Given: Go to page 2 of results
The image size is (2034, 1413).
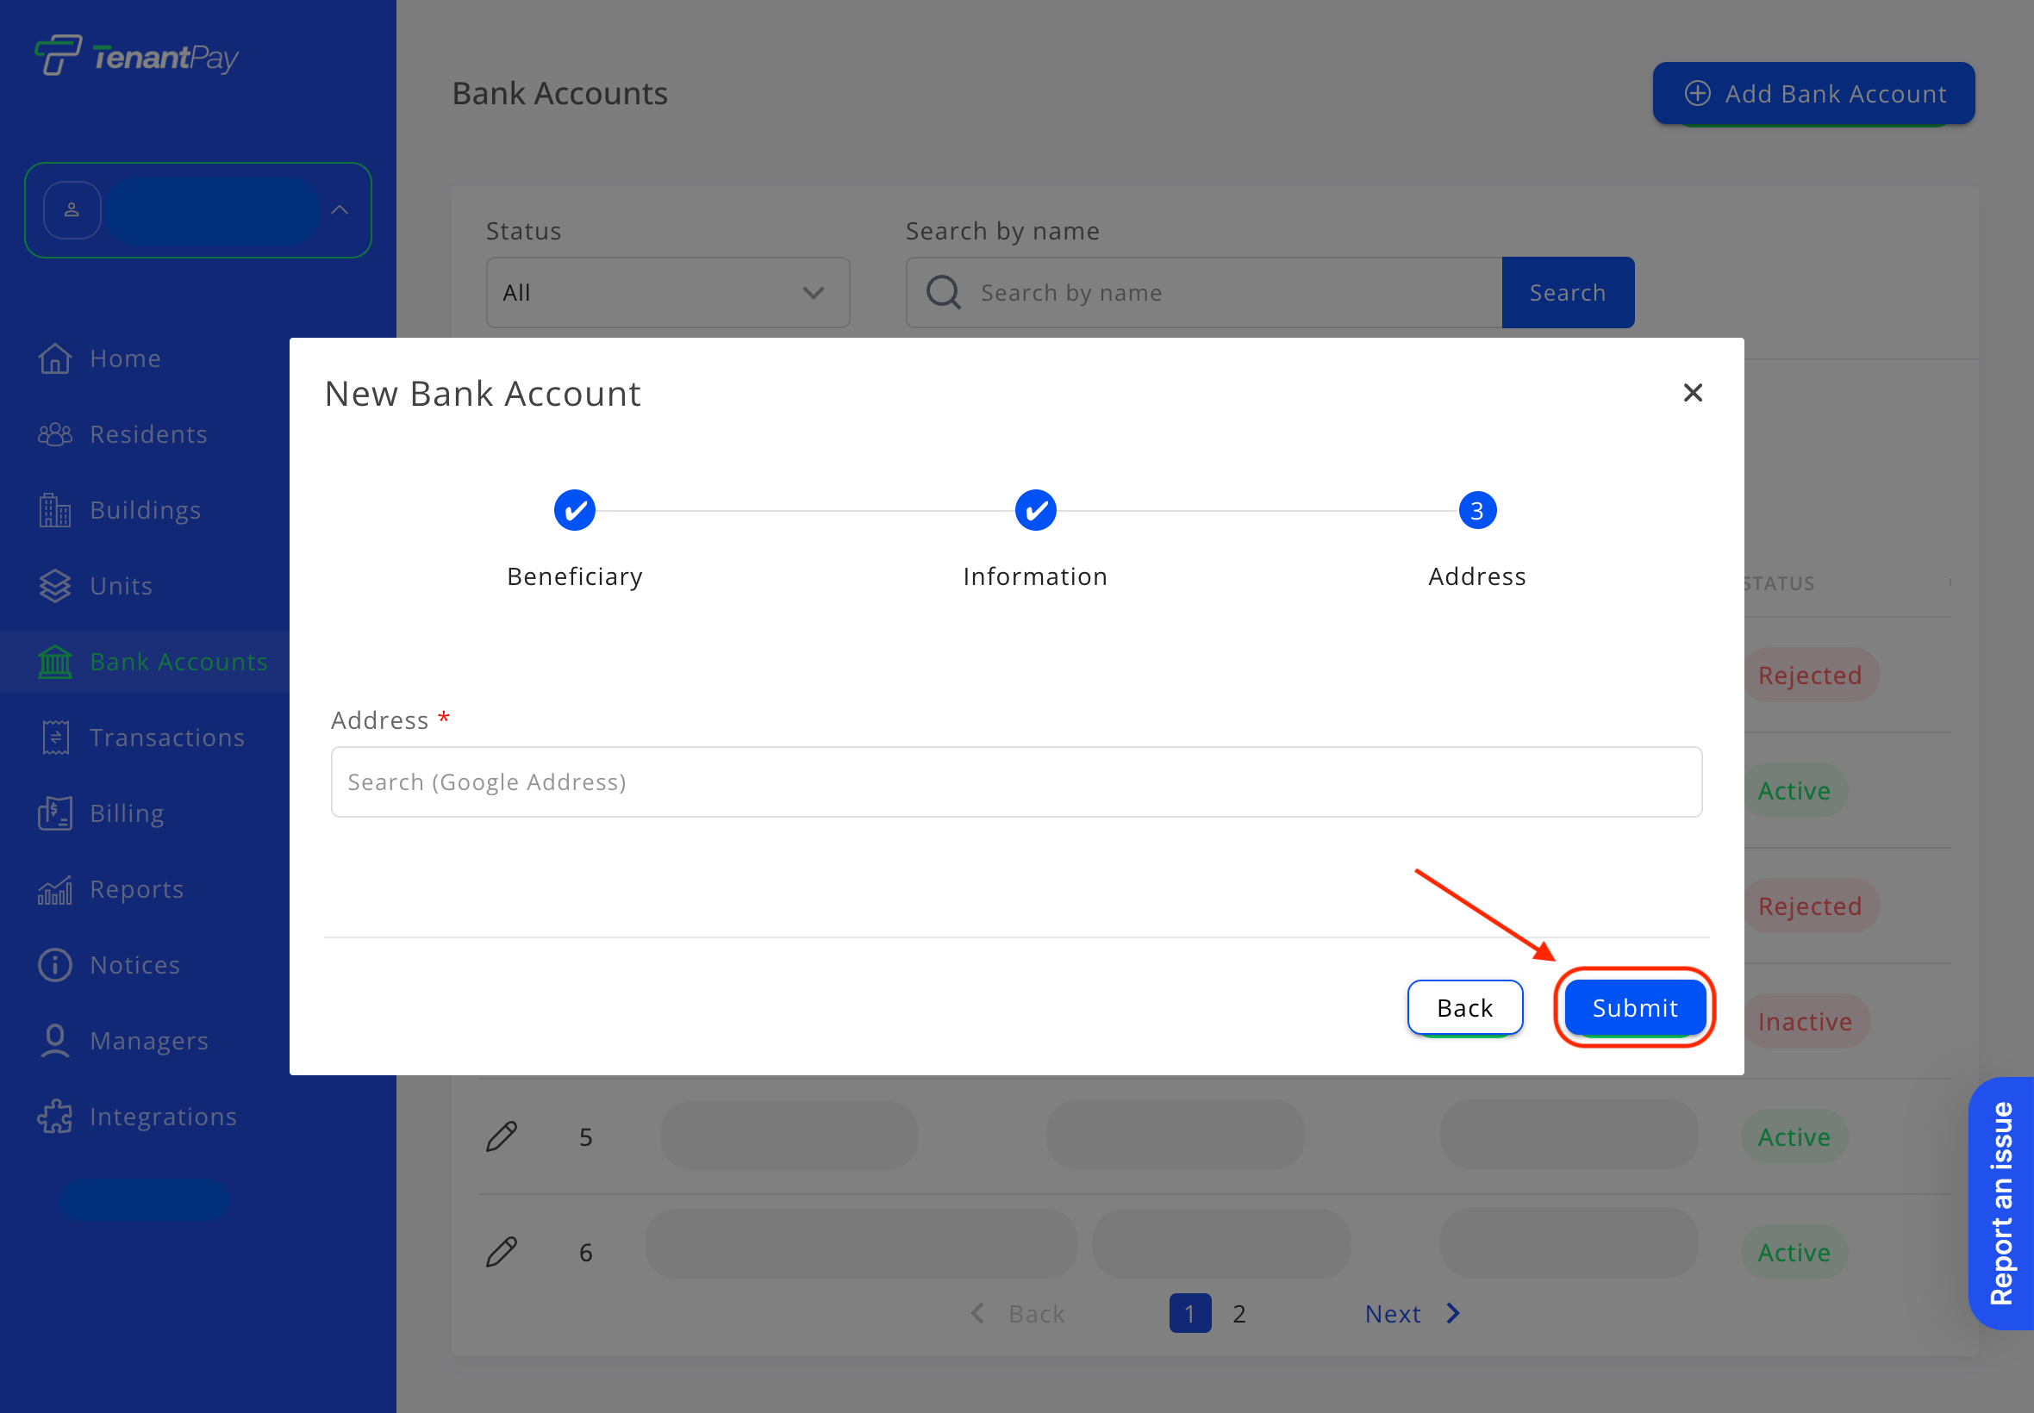Looking at the screenshot, I should pyautogui.click(x=1238, y=1314).
